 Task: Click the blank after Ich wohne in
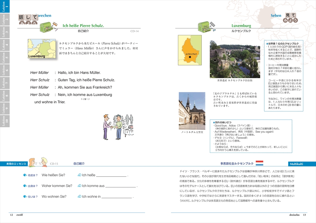click(117, 197)
